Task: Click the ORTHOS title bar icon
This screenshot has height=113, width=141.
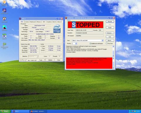Action: 66,18
